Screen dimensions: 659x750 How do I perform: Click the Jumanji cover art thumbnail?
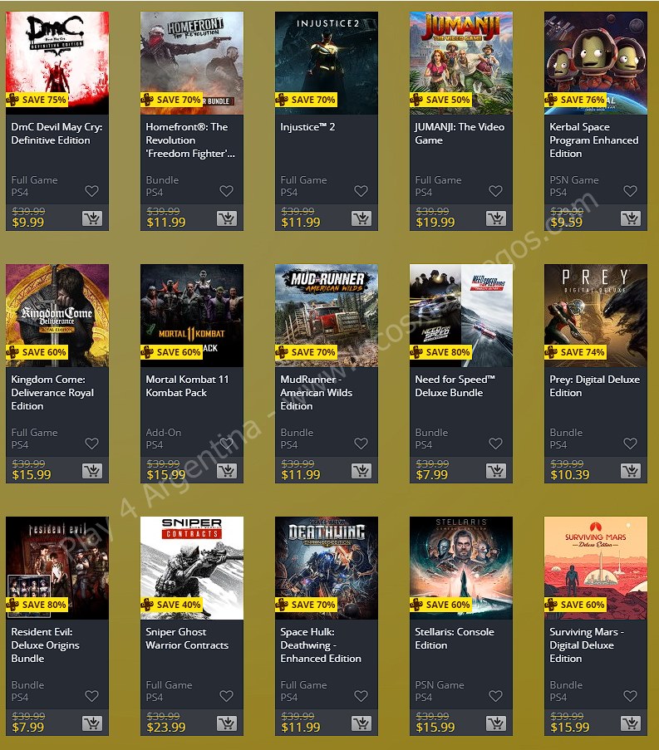(461, 63)
